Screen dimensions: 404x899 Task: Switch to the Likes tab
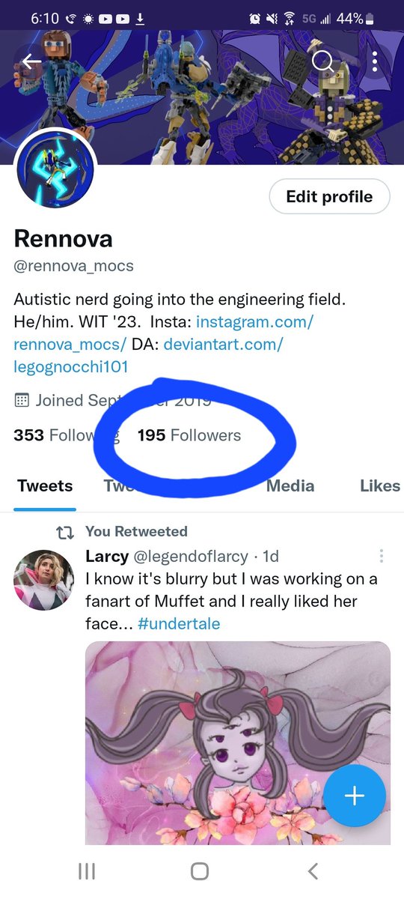tap(380, 486)
